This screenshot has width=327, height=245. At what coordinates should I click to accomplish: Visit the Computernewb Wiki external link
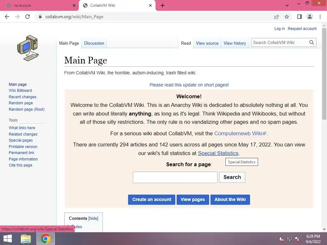(240, 133)
